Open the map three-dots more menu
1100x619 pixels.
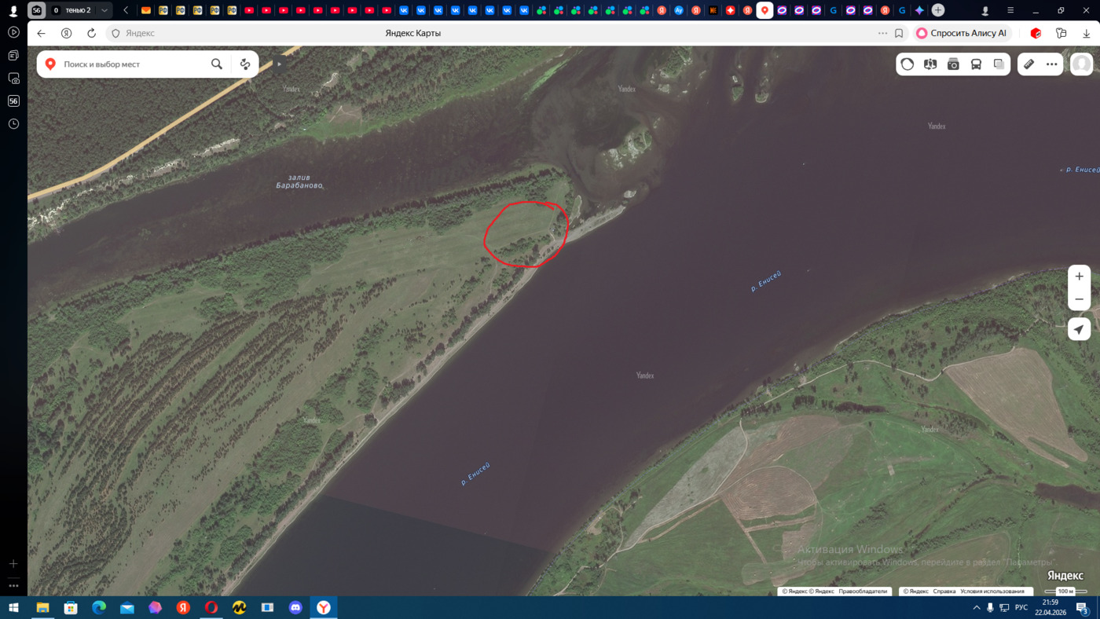coord(1051,64)
